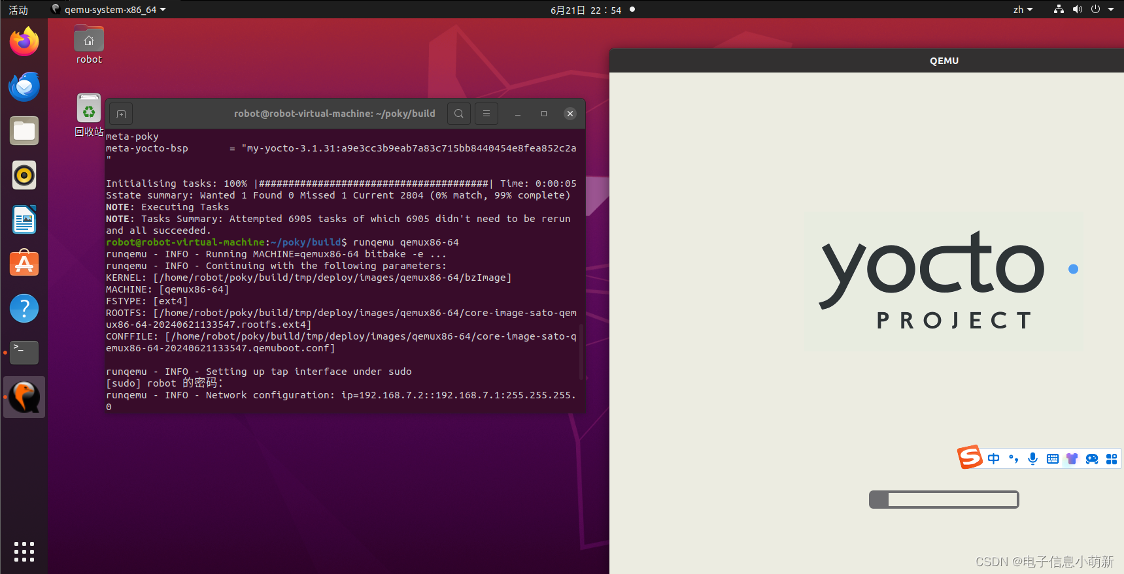Open the Activities overview
This screenshot has width=1124, height=574.
pyautogui.click(x=18, y=10)
